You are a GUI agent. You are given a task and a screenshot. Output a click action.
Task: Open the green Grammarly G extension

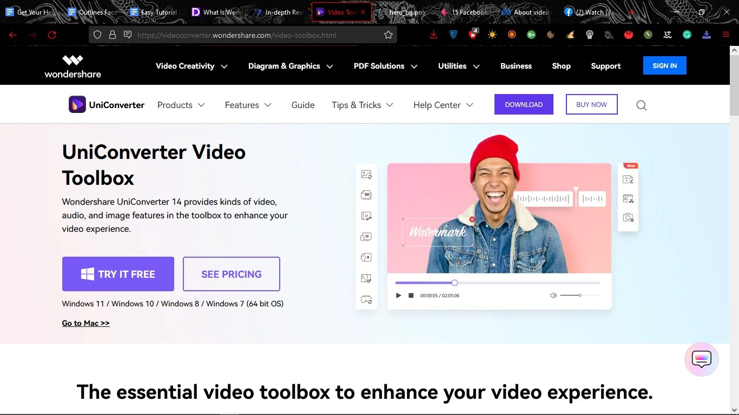point(687,35)
